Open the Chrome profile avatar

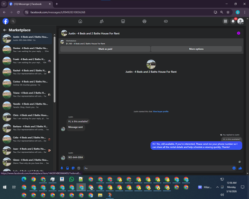click(238, 12)
